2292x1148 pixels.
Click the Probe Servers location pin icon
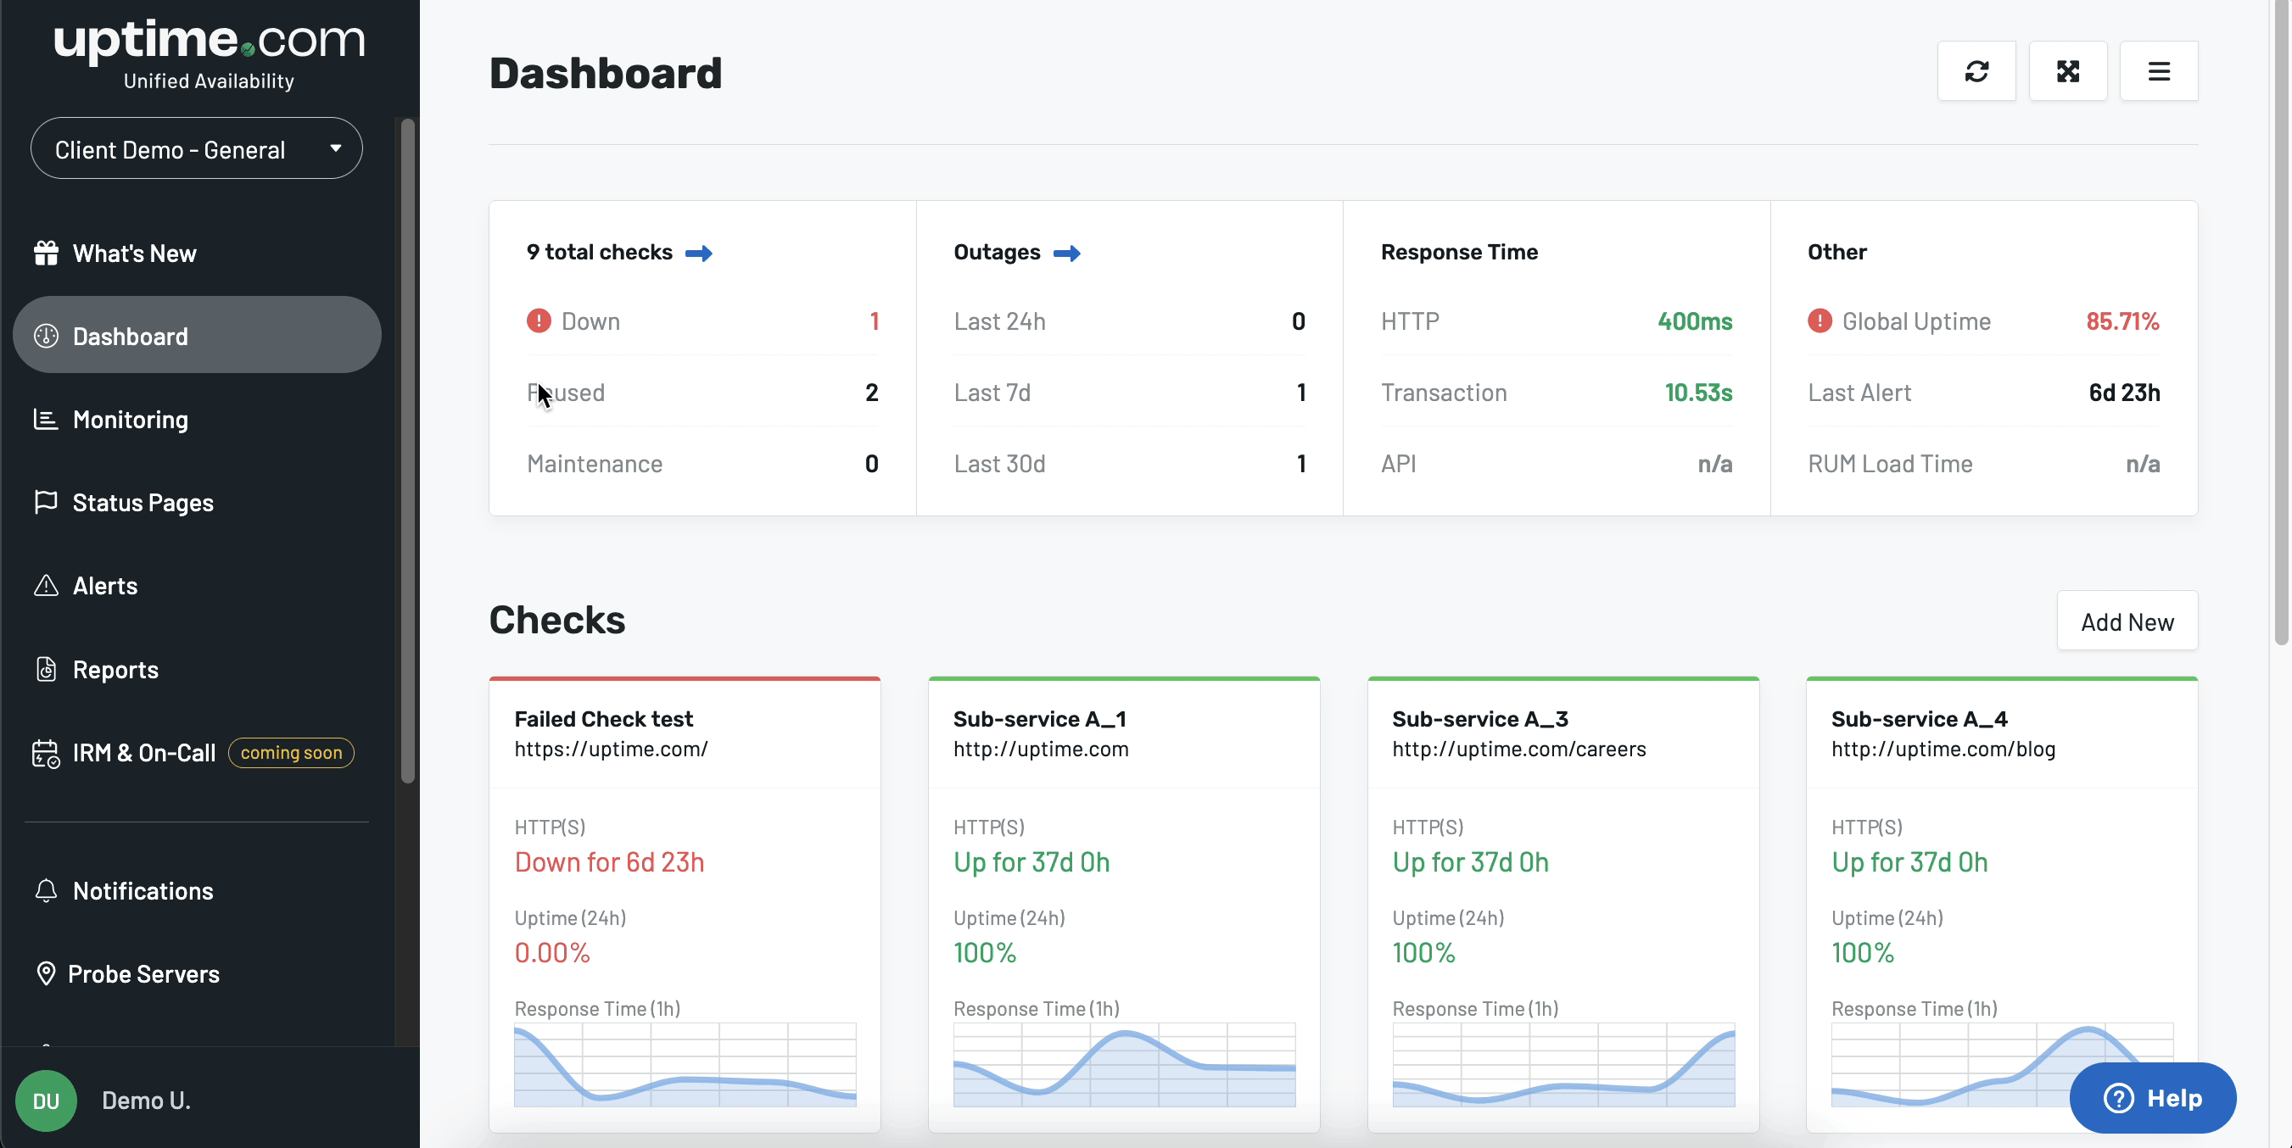point(47,973)
